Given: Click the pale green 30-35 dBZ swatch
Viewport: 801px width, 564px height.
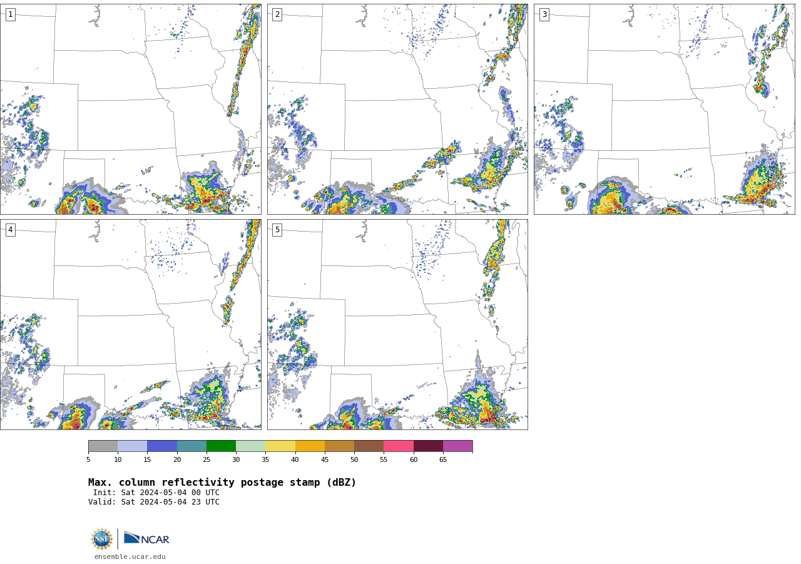Looking at the screenshot, I should click(250, 446).
